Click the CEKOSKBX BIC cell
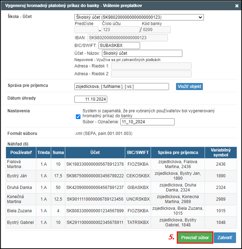Screen dimensions: 242x249 point(138,176)
